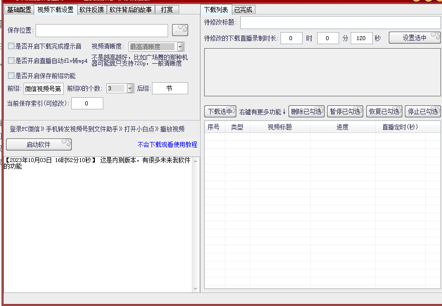Click the 下载选中 button
Image resolution: width=442 pixels, height=306 pixels.
220,111
